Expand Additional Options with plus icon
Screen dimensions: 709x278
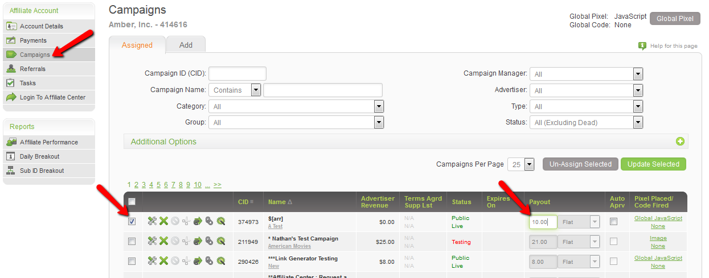680,142
